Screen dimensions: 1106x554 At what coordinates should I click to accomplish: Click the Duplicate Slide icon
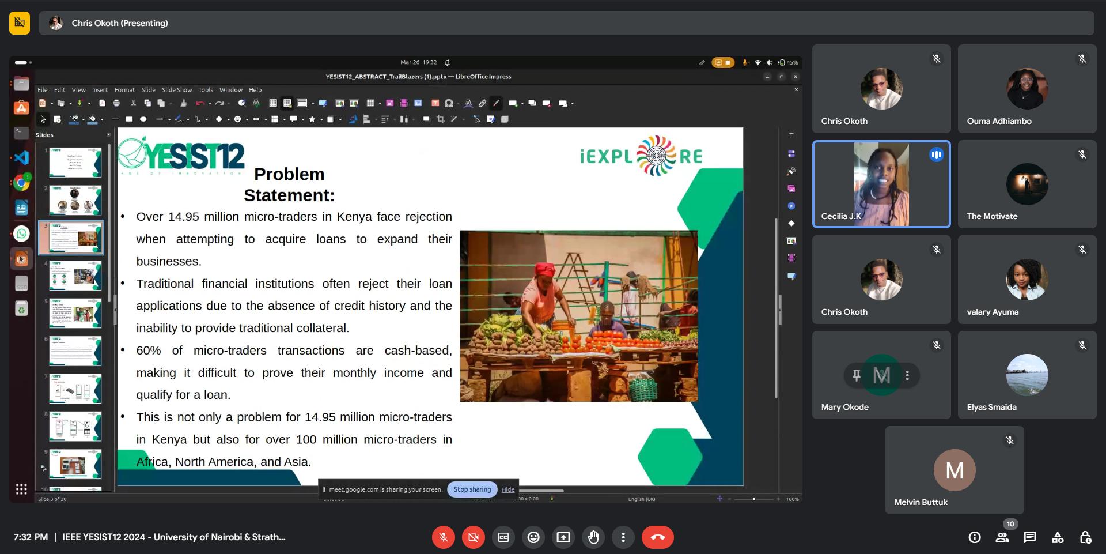click(532, 103)
